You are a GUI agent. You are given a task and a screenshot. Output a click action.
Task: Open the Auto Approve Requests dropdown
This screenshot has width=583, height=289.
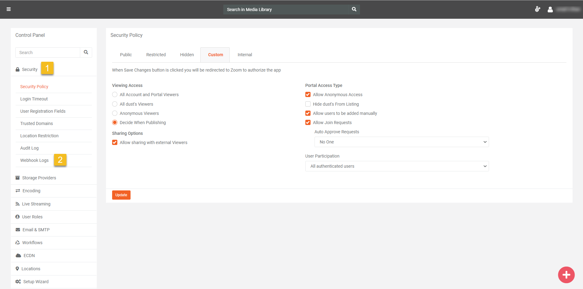[x=401, y=142]
